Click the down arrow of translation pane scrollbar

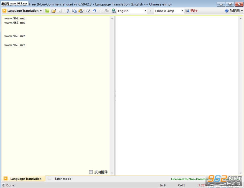coord(241,173)
